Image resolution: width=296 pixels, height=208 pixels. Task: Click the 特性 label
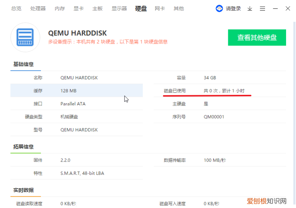pos(38,173)
